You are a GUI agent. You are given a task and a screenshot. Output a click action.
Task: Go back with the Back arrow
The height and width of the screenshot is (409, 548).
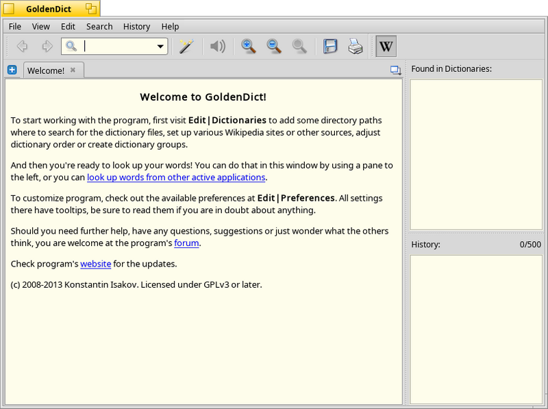[x=22, y=46]
